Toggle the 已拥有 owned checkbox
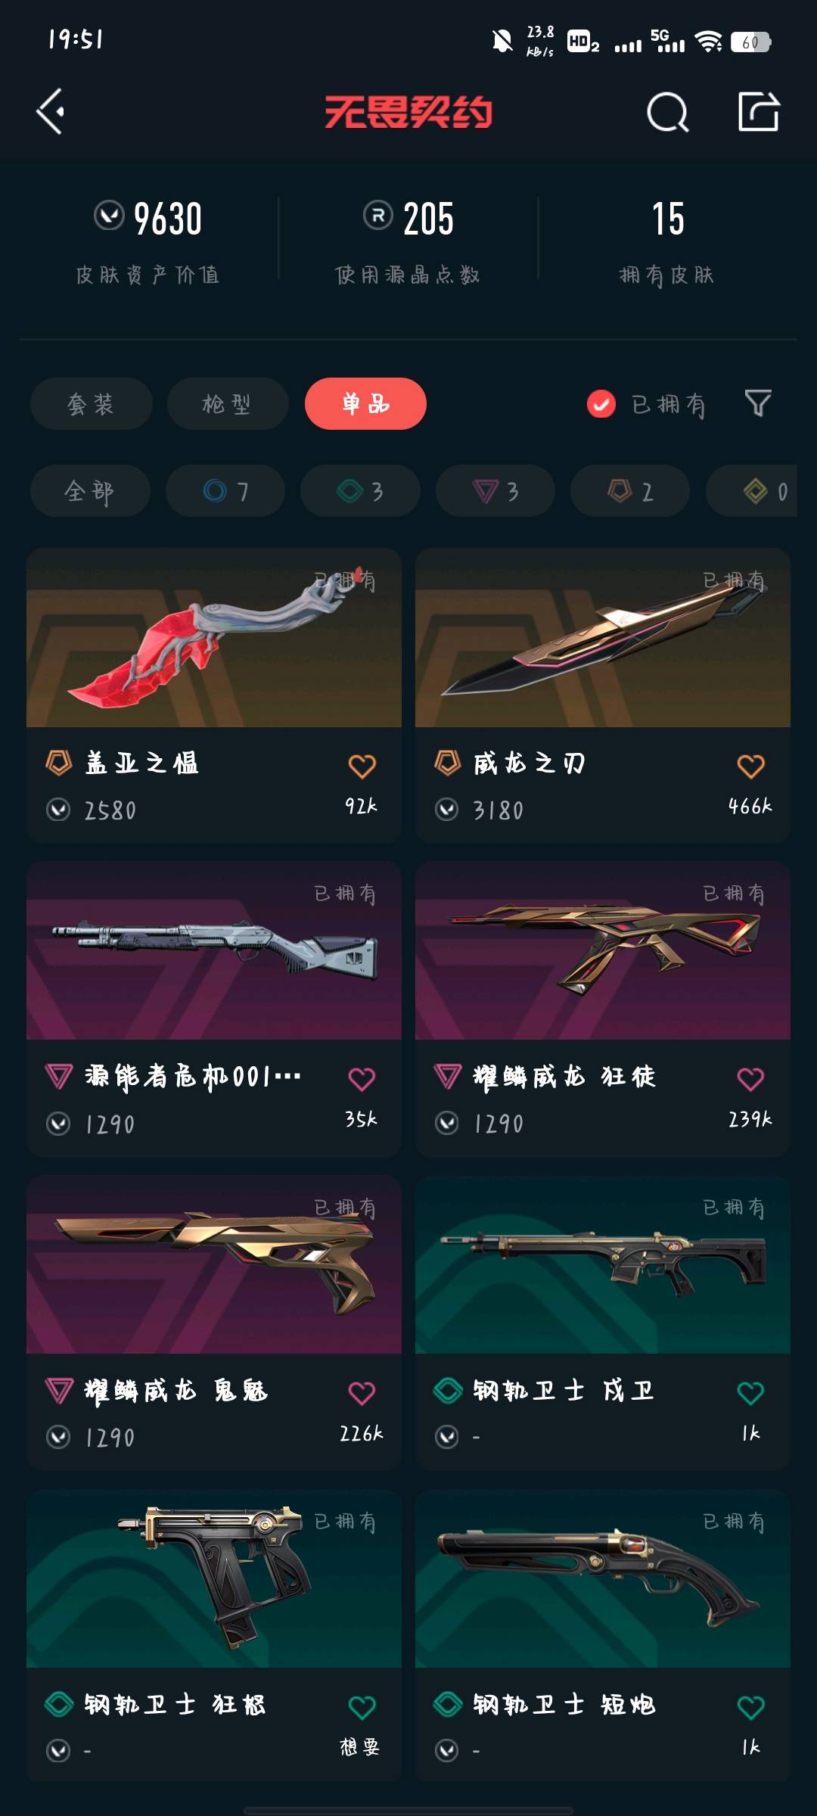Image resolution: width=817 pixels, height=1816 pixels. pyautogui.click(x=601, y=404)
